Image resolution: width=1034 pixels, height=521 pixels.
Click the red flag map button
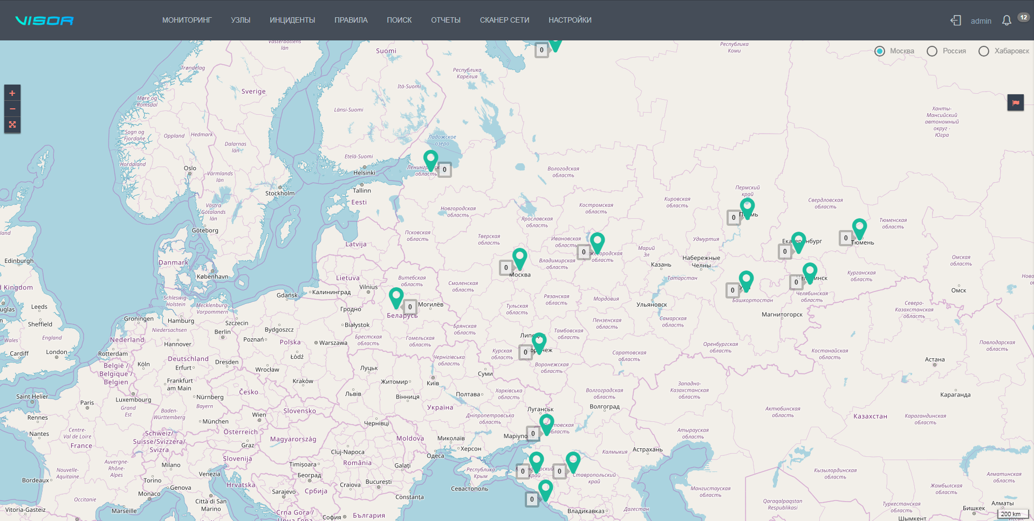[1016, 102]
